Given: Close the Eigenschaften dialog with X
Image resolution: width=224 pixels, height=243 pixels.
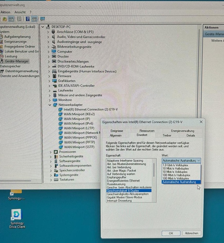Looking at the screenshot, I should click(x=201, y=122).
